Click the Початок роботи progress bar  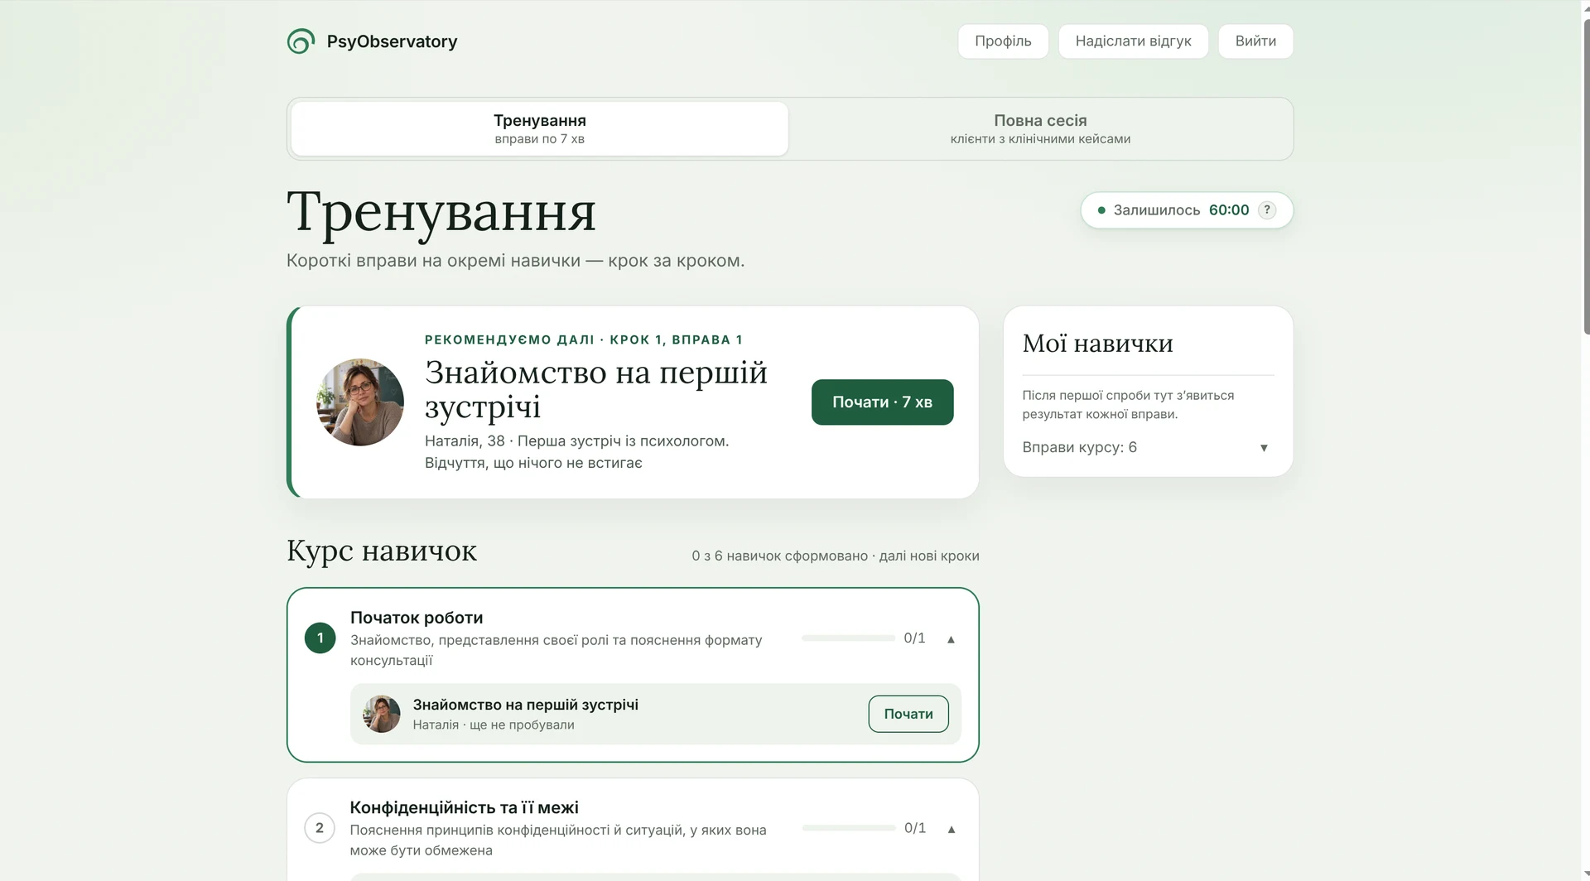848,638
